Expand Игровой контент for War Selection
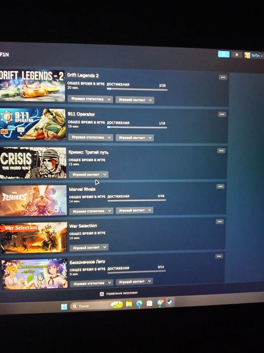The height and width of the screenshot is (353, 264). [89, 248]
